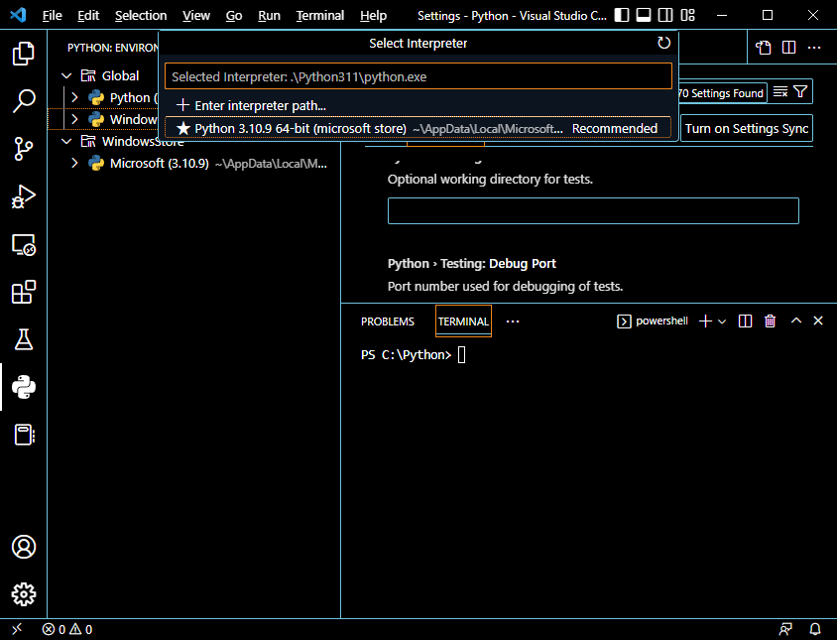Click Open Settings (JSON) icon
This screenshot has height=640, width=837.
click(x=764, y=48)
